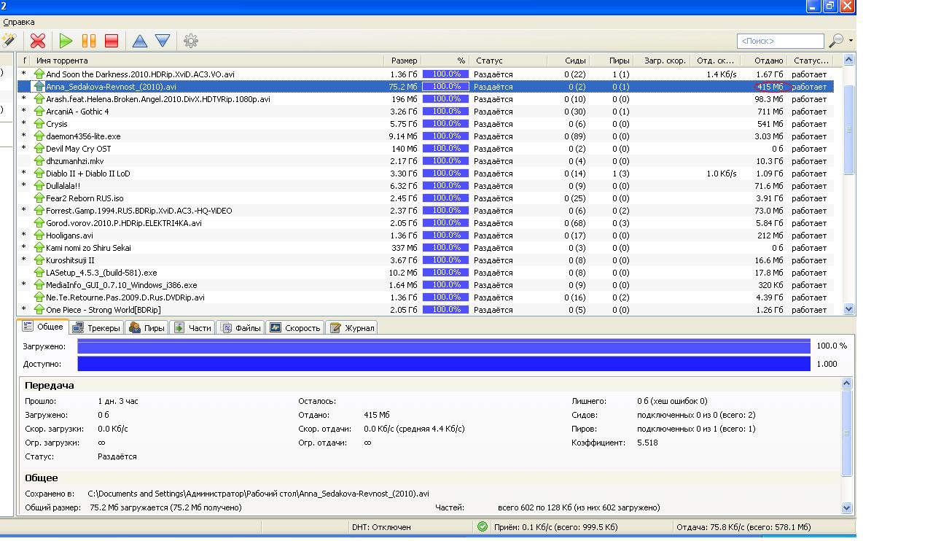
Task: Click the magnifier search icon
Action: point(836,41)
